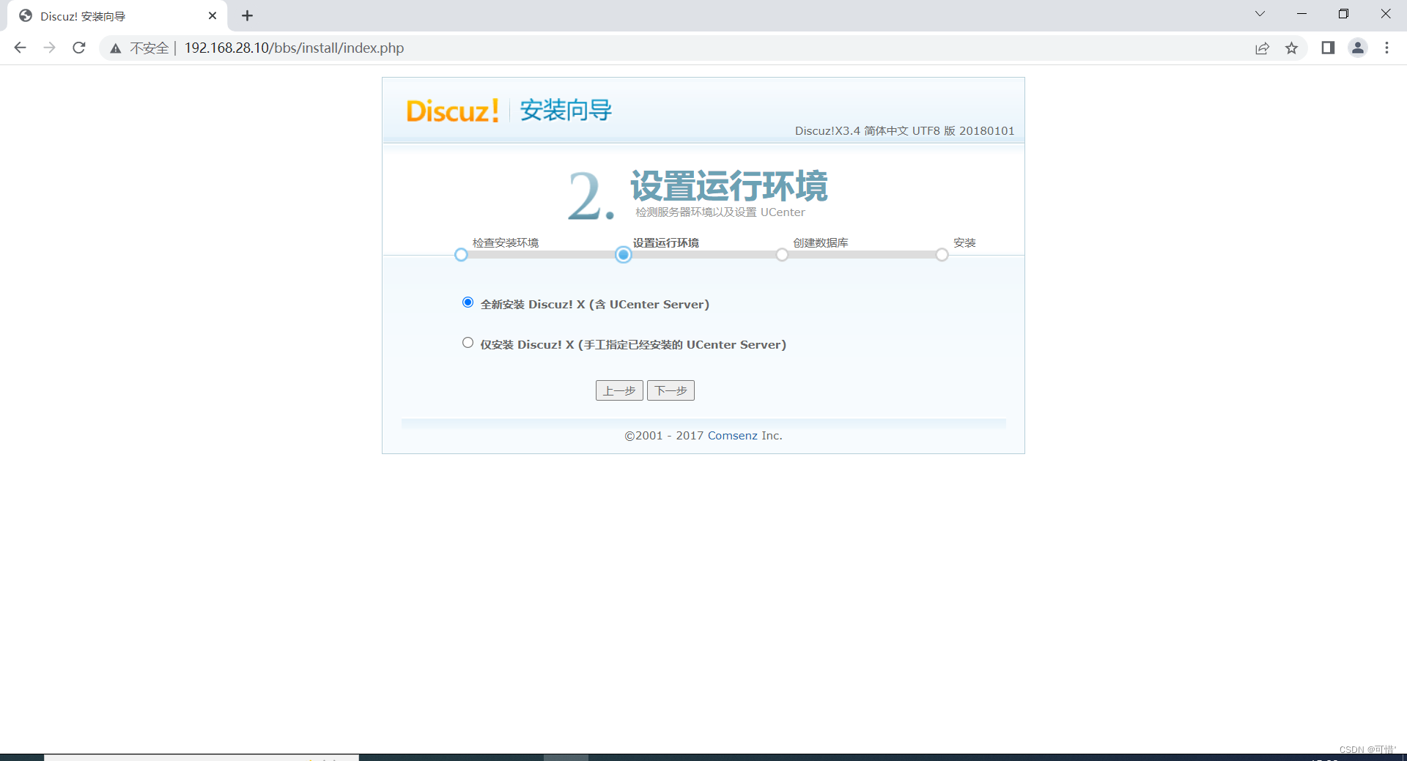The image size is (1407, 761).
Task: Restore down the browser window
Action: pos(1343,14)
